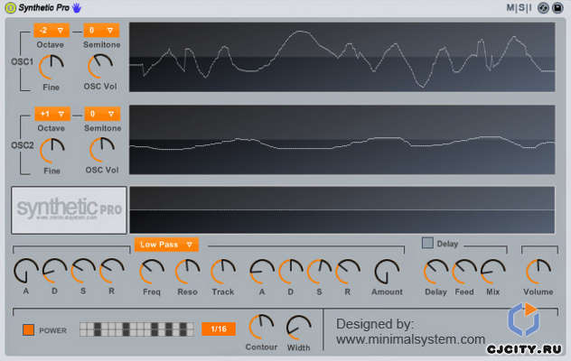Viewport: 571px width, 361px height.
Task: Click the filter Freq knob
Action: (x=152, y=272)
